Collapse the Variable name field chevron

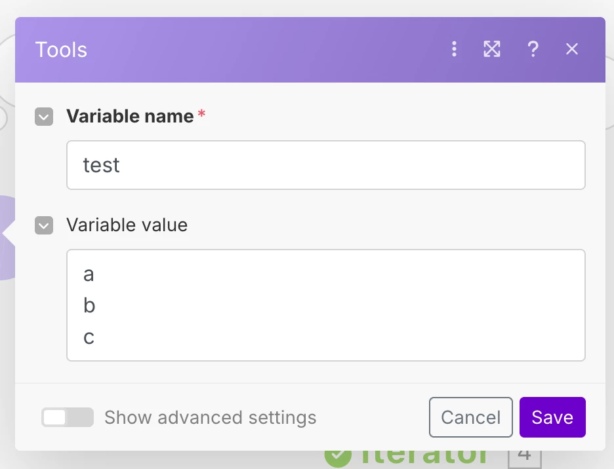pyautogui.click(x=44, y=117)
